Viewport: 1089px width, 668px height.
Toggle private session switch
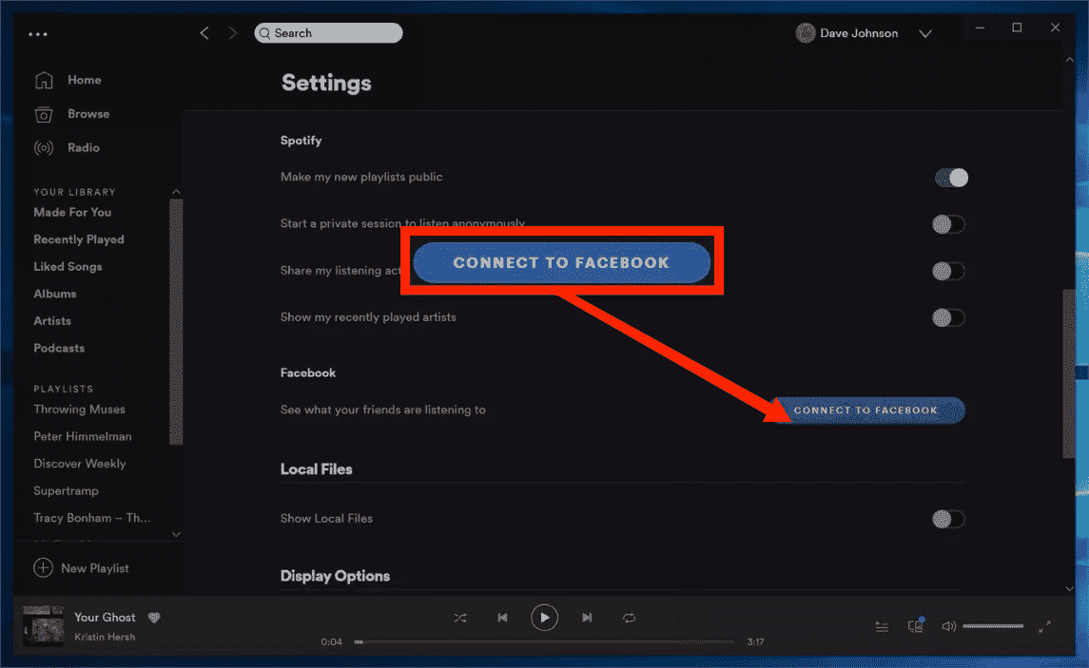(x=948, y=224)
